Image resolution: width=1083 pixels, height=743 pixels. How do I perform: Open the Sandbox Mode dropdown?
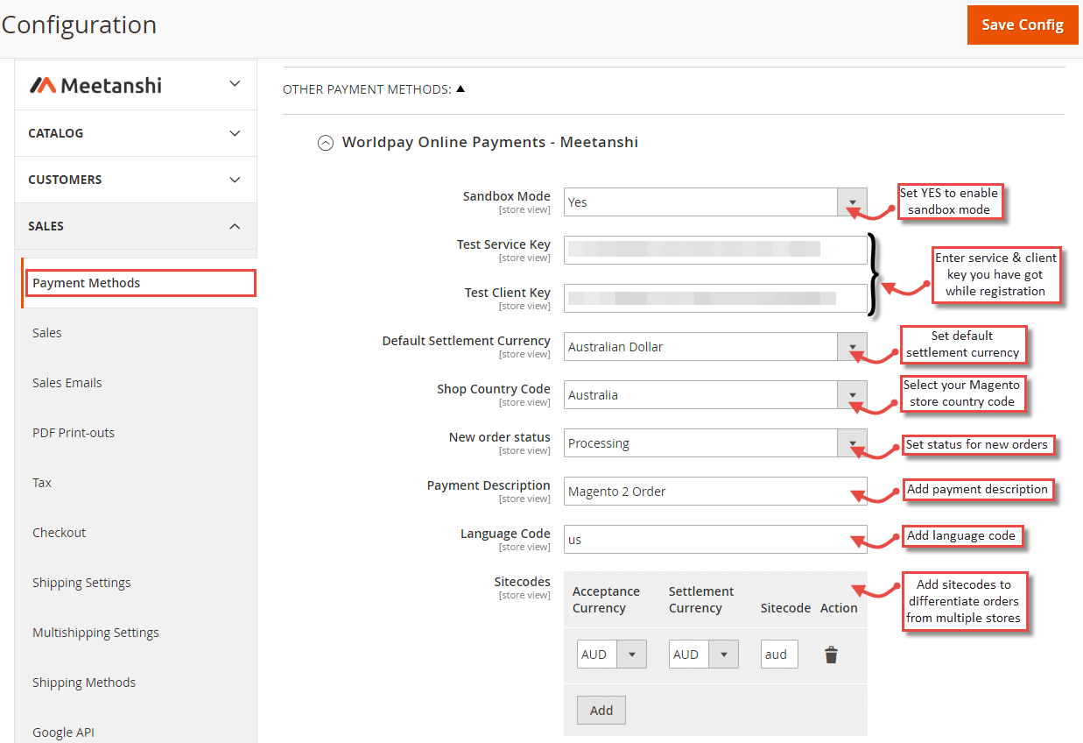click(x=851, y=202)
